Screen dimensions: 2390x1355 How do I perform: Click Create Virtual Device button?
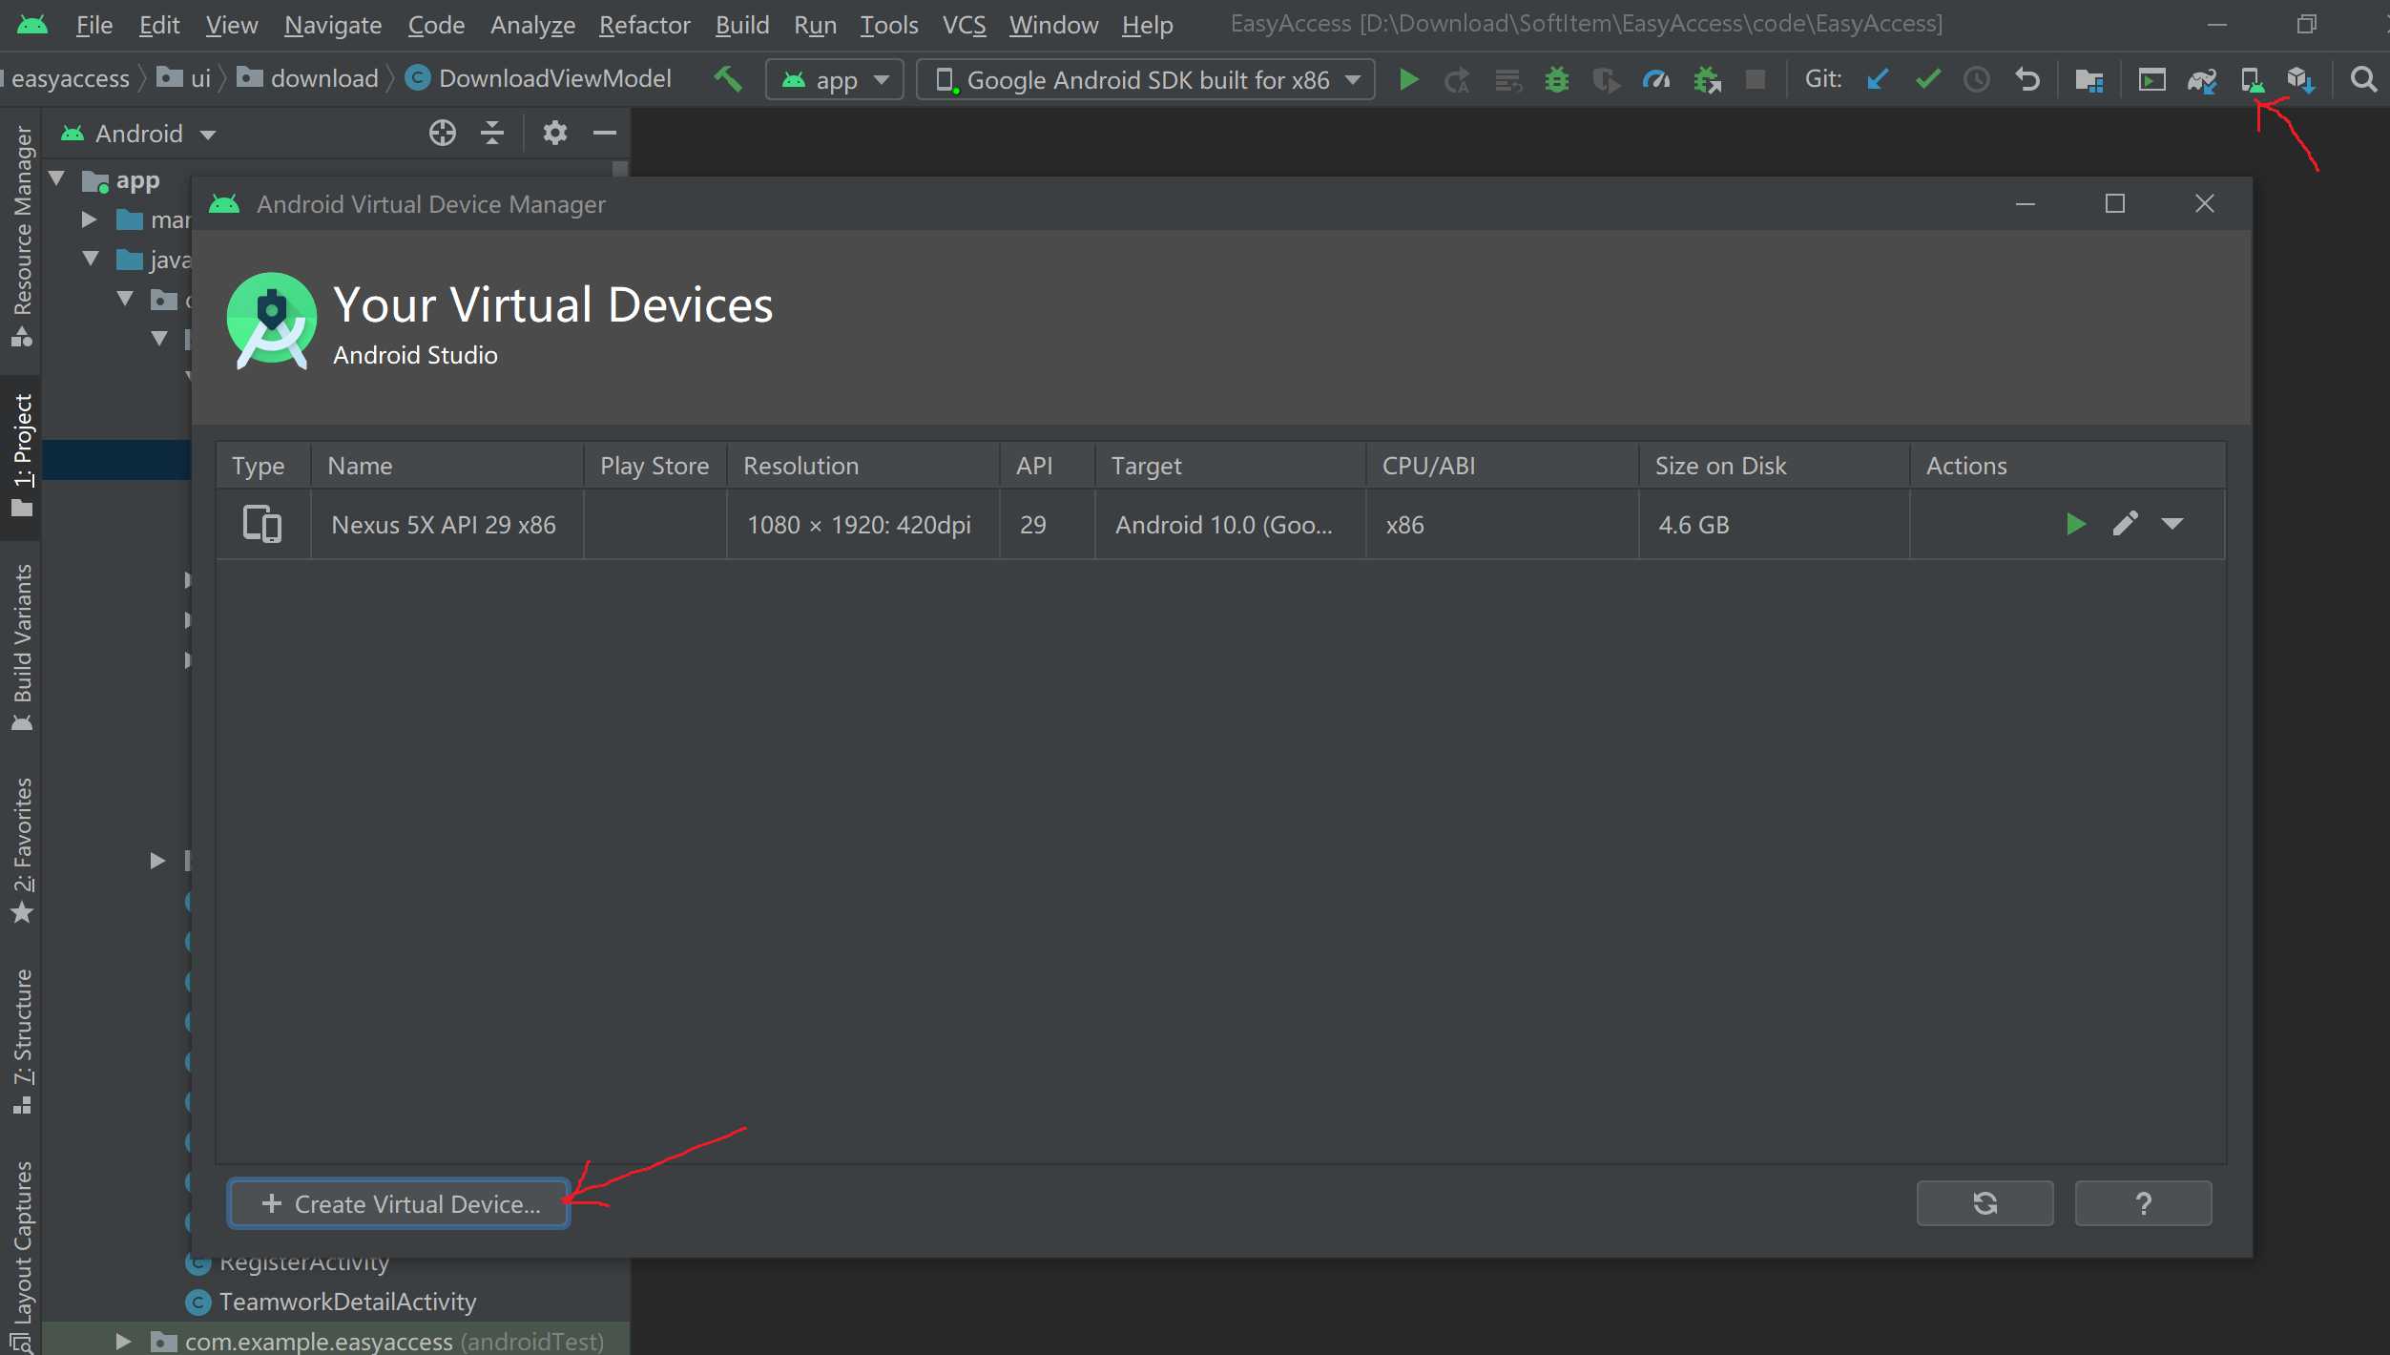point(401,1204)
